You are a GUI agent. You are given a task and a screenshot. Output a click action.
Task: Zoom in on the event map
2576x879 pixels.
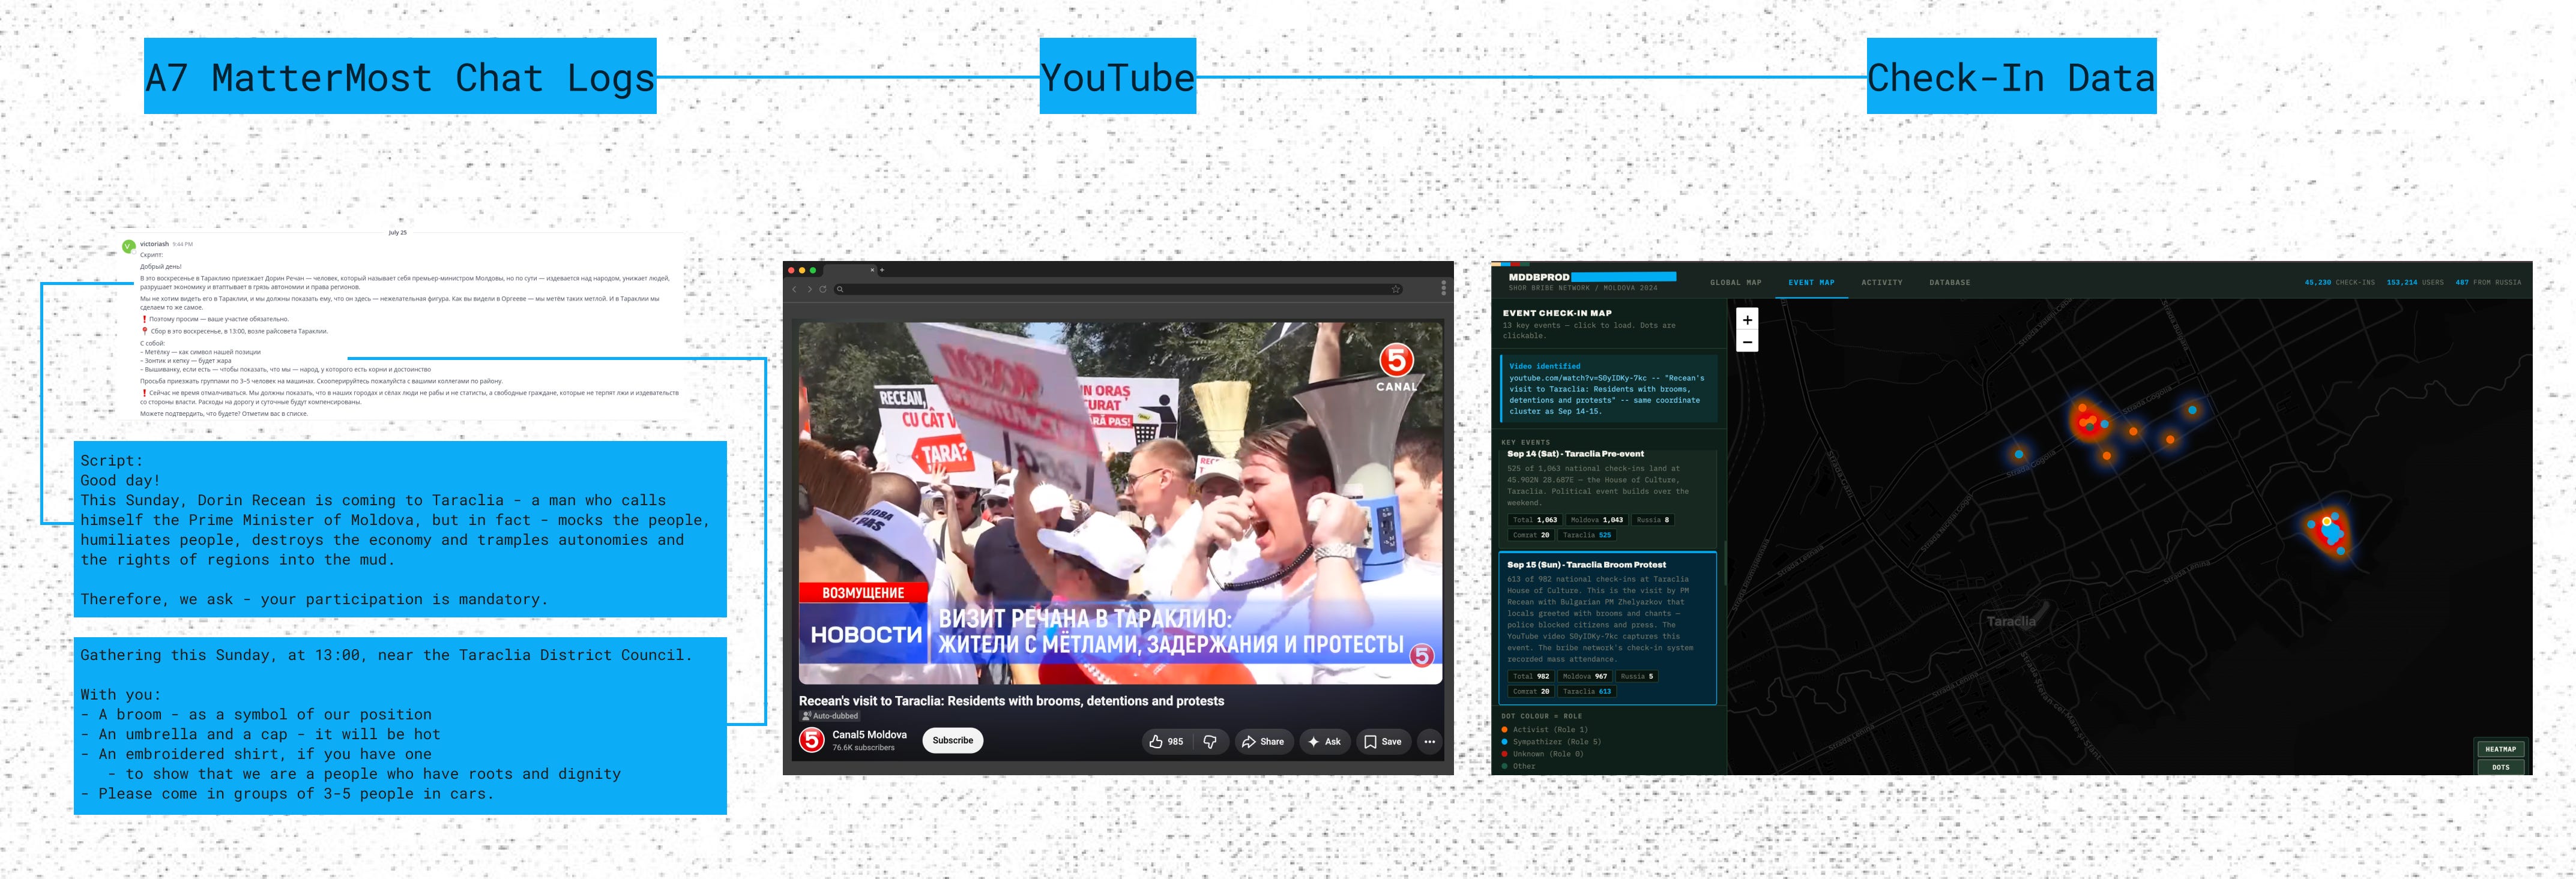coord(1747,320)
